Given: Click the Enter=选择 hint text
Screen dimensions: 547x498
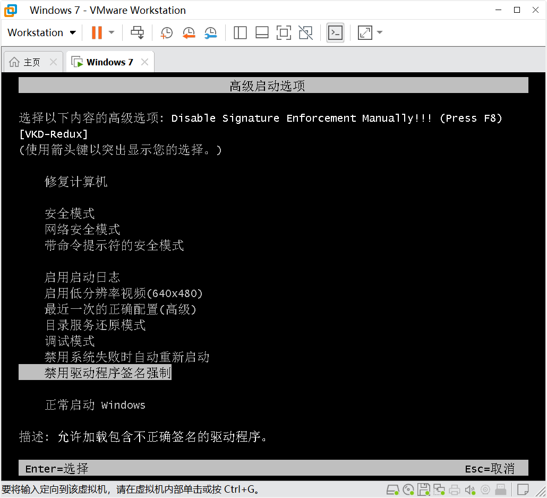Looking at the screenshot, I should point(56,469).
